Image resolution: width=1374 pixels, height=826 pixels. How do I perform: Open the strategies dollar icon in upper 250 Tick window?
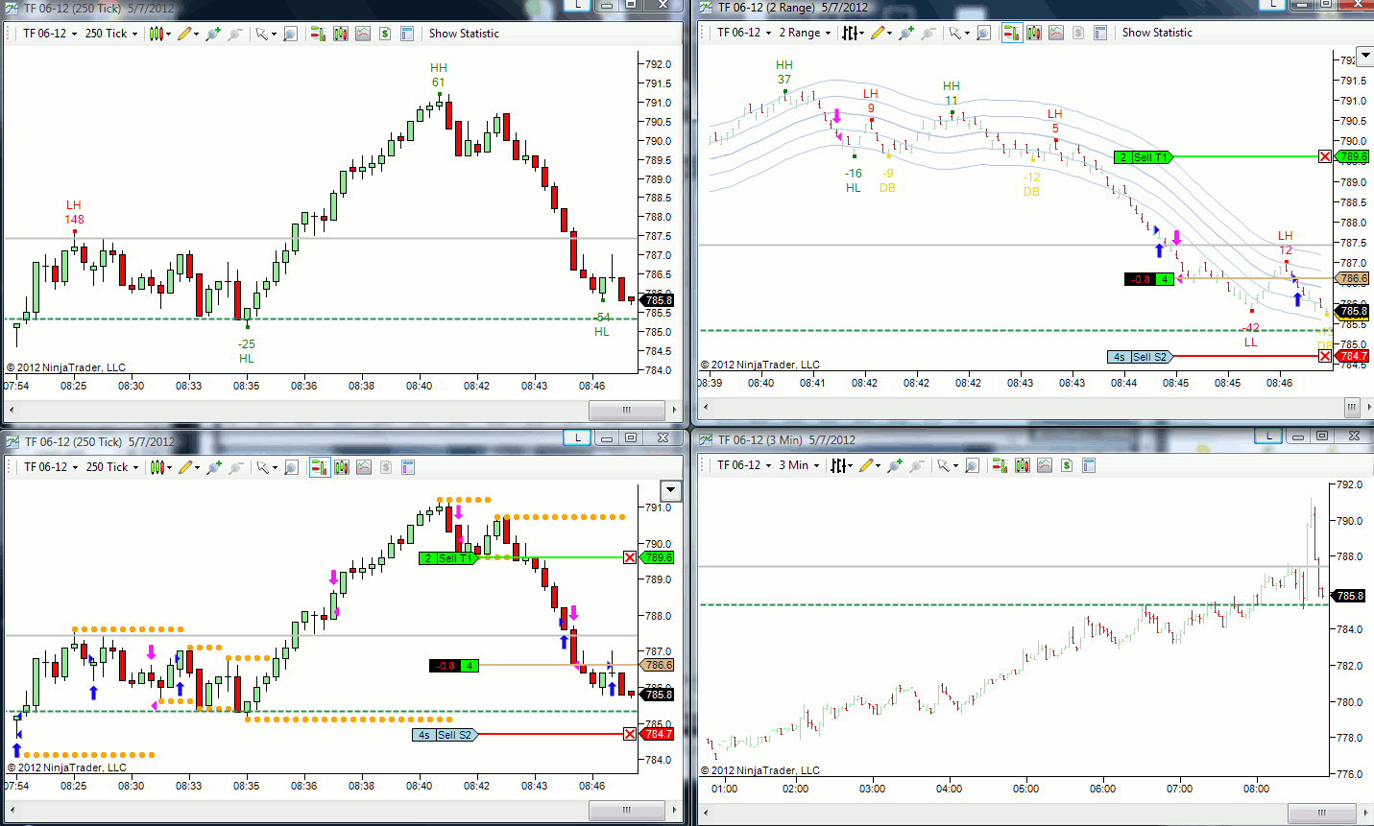point(385,34)
